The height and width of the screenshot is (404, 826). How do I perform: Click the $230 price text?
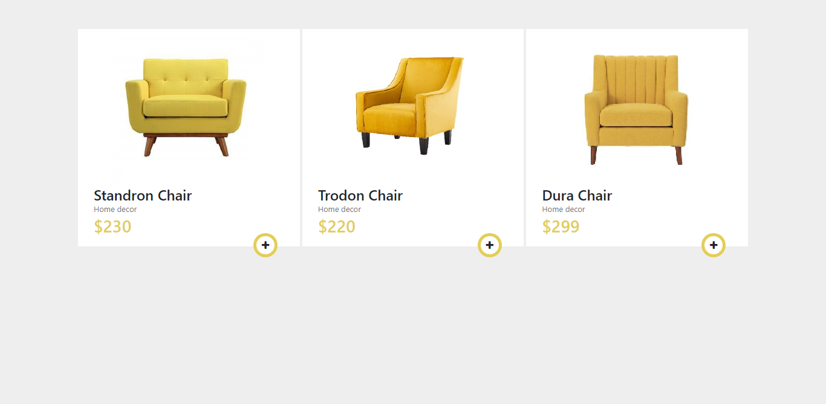(x=112, y=226)
